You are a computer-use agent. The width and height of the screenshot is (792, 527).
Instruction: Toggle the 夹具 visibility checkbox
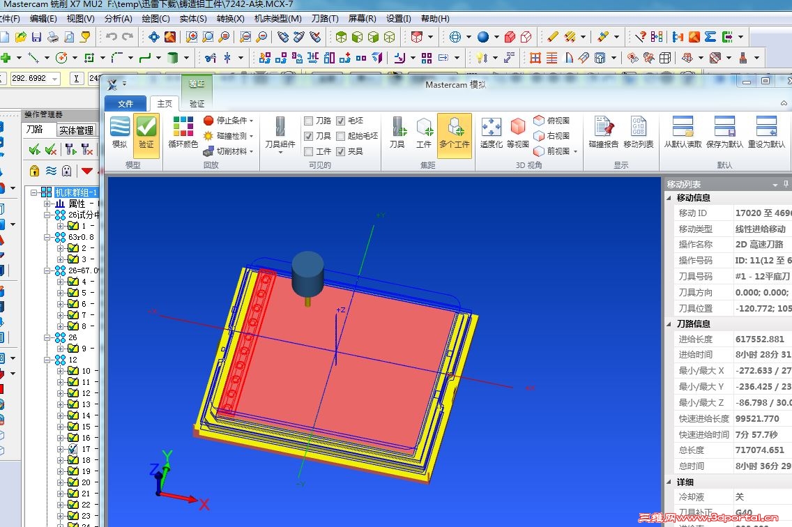click(340, 151)
